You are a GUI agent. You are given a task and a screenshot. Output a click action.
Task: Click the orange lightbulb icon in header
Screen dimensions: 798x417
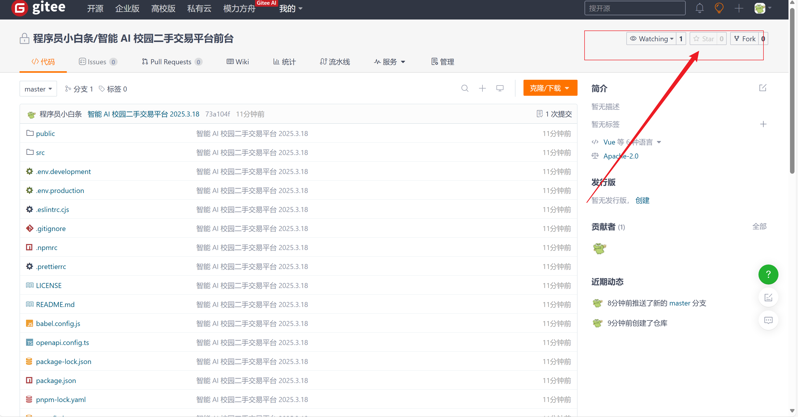[x=719, y=8]
